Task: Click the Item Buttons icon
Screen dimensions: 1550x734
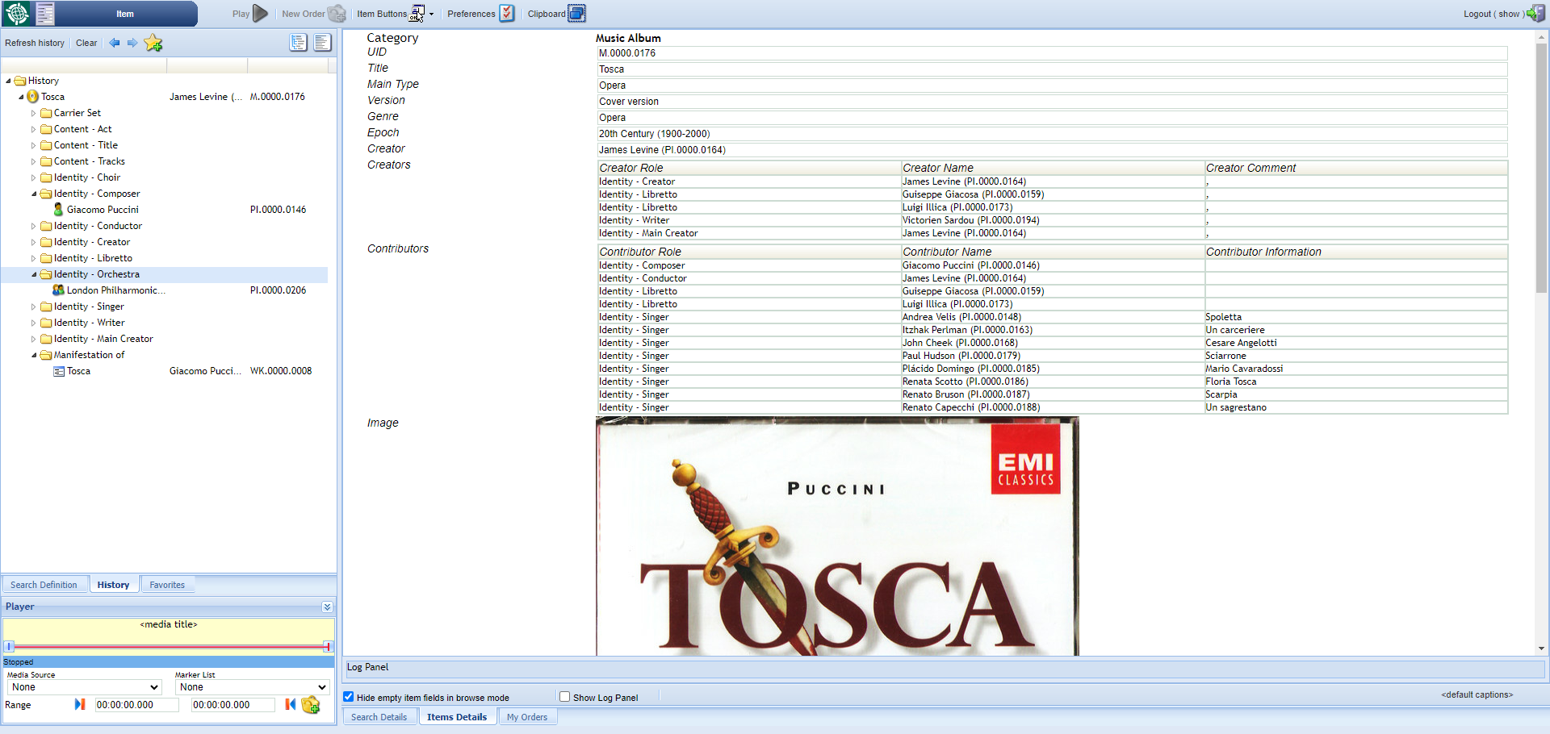Action: click(x=417, y=14)
